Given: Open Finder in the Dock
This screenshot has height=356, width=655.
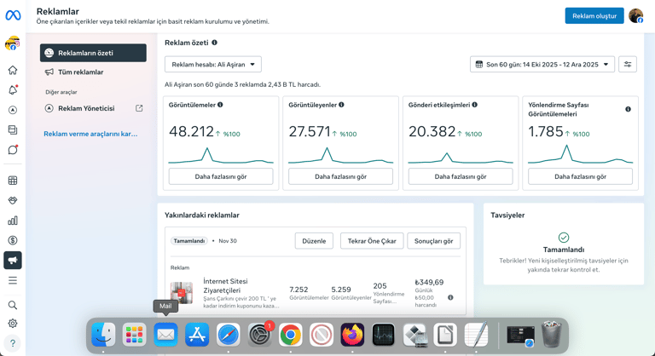Looking at the screenshot, I should coord(103,335).
